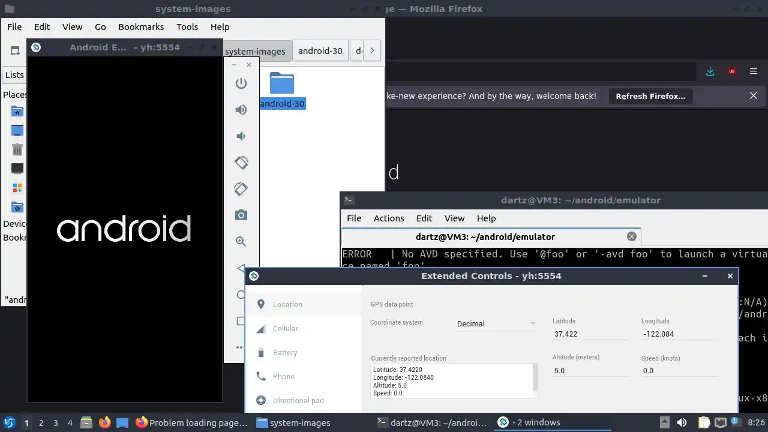The height and width of the screenshot is (432, 768).
Task: Open the Cellular section in Extended Controls
Action: pyautogui.click(x=304, y=328)
